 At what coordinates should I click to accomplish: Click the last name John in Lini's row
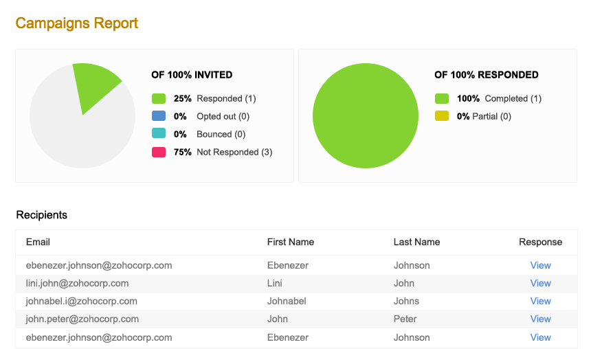(403, 283)
